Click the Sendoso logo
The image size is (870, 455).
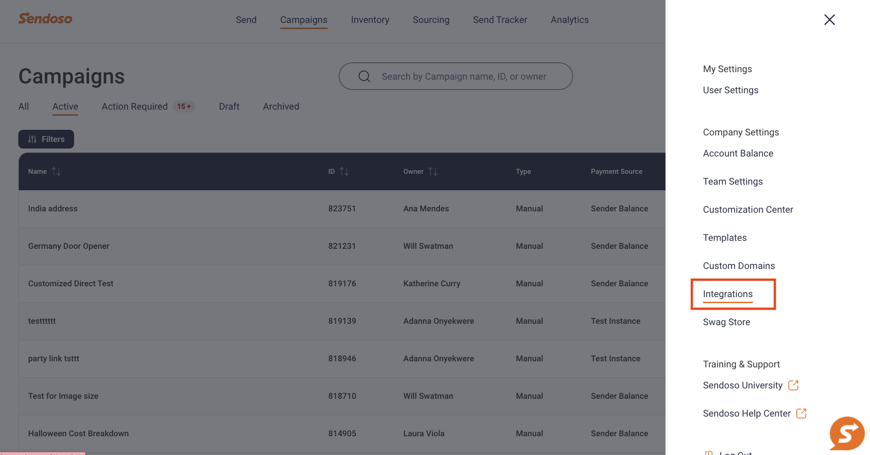[x=45, y=19]
